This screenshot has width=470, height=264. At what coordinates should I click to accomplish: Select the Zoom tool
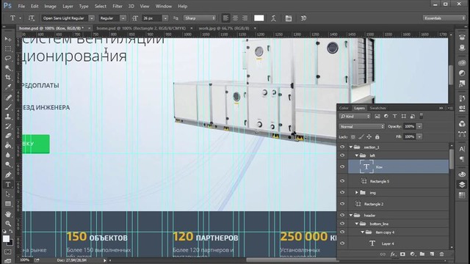coord(8,224)
